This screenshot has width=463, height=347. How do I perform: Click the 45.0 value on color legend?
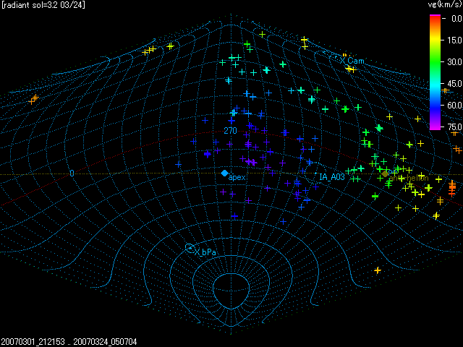456,84
